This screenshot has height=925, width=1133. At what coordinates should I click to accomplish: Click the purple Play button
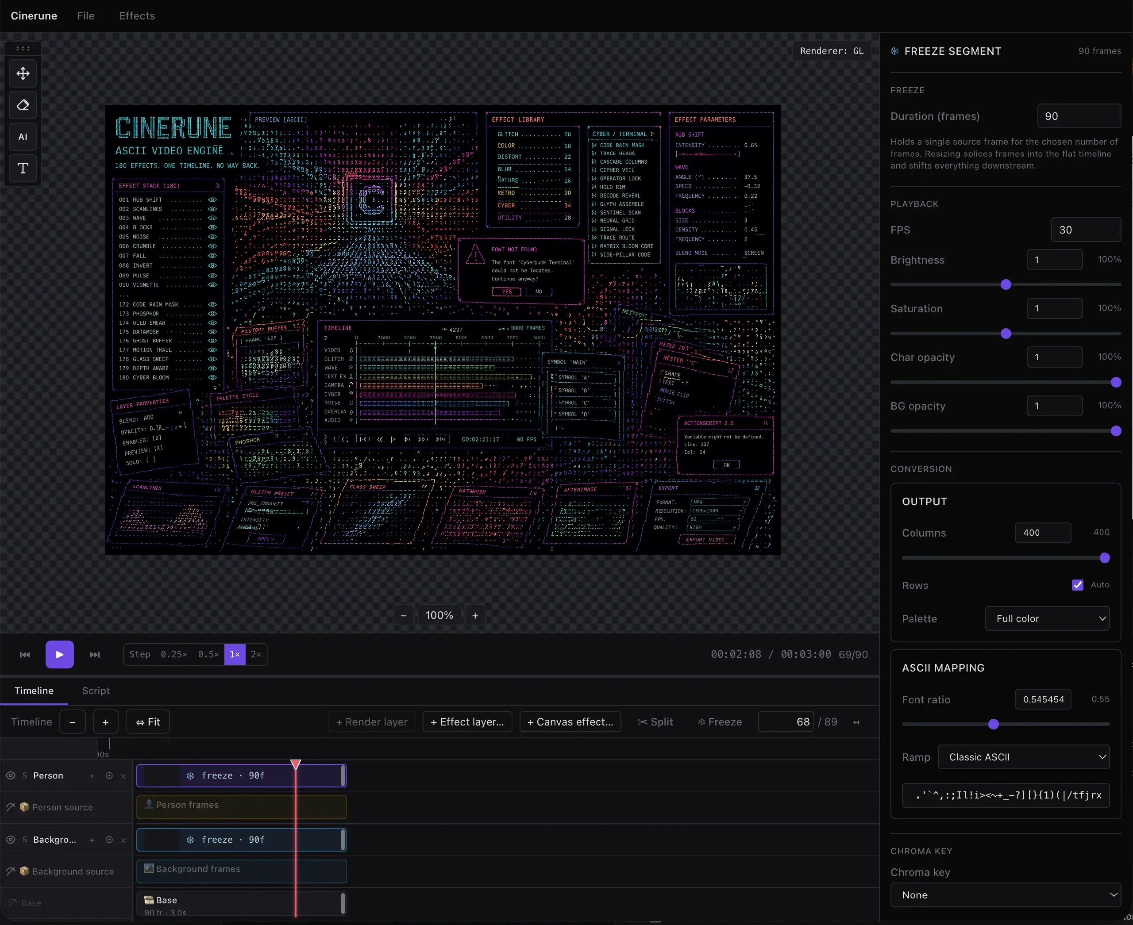(60, 654)
